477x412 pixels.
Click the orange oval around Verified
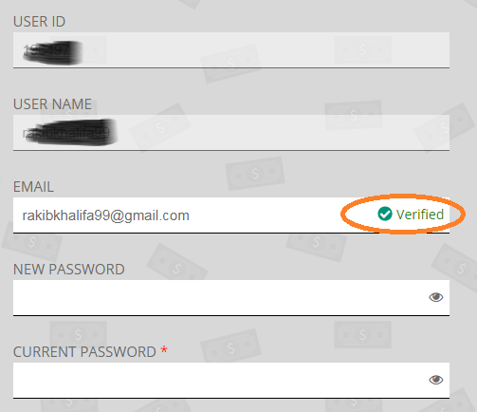click(403, 214)
